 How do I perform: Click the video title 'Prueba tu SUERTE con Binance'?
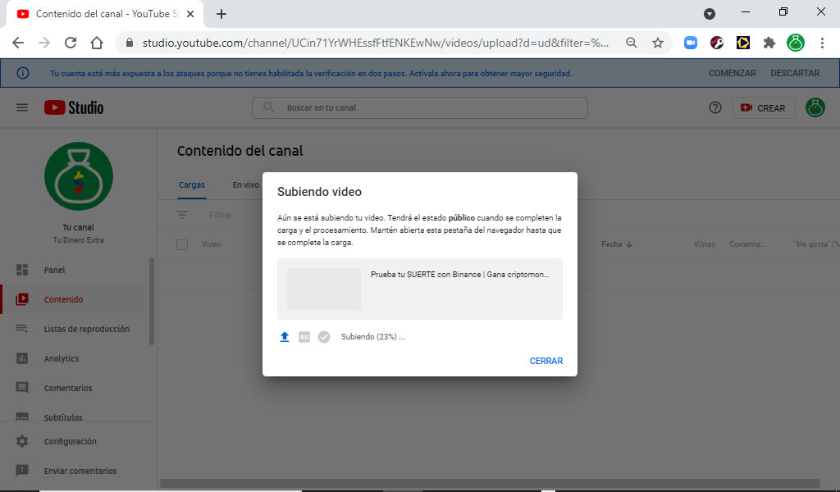click(459, 274)
